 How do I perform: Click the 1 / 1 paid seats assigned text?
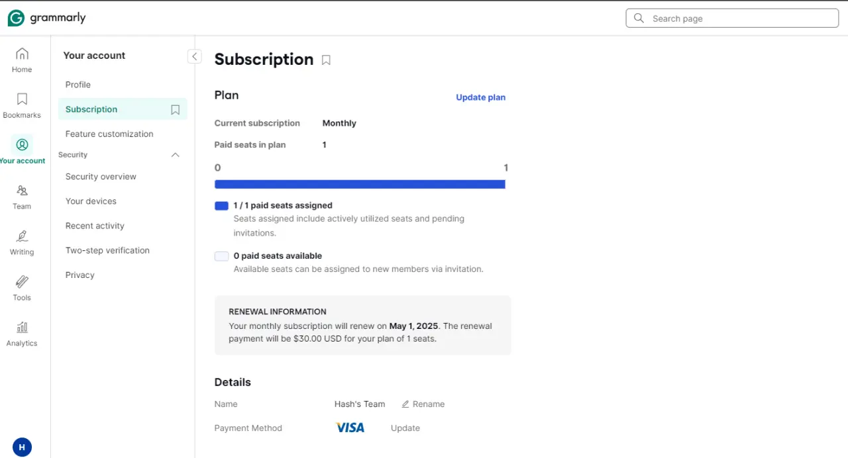283,206
